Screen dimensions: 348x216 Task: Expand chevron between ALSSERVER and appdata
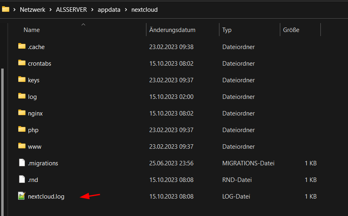click(x=92, y=10)
